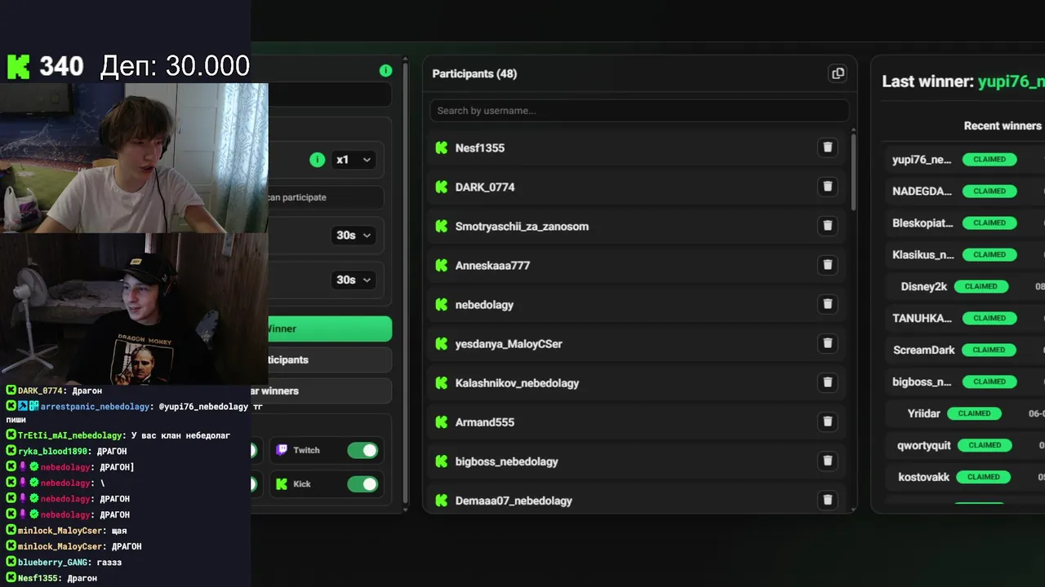Click Kick logo beside DARK_0774

pyautogui.click(x=442, y=187)
